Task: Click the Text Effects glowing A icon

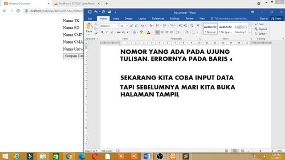Action: (134, 32)
